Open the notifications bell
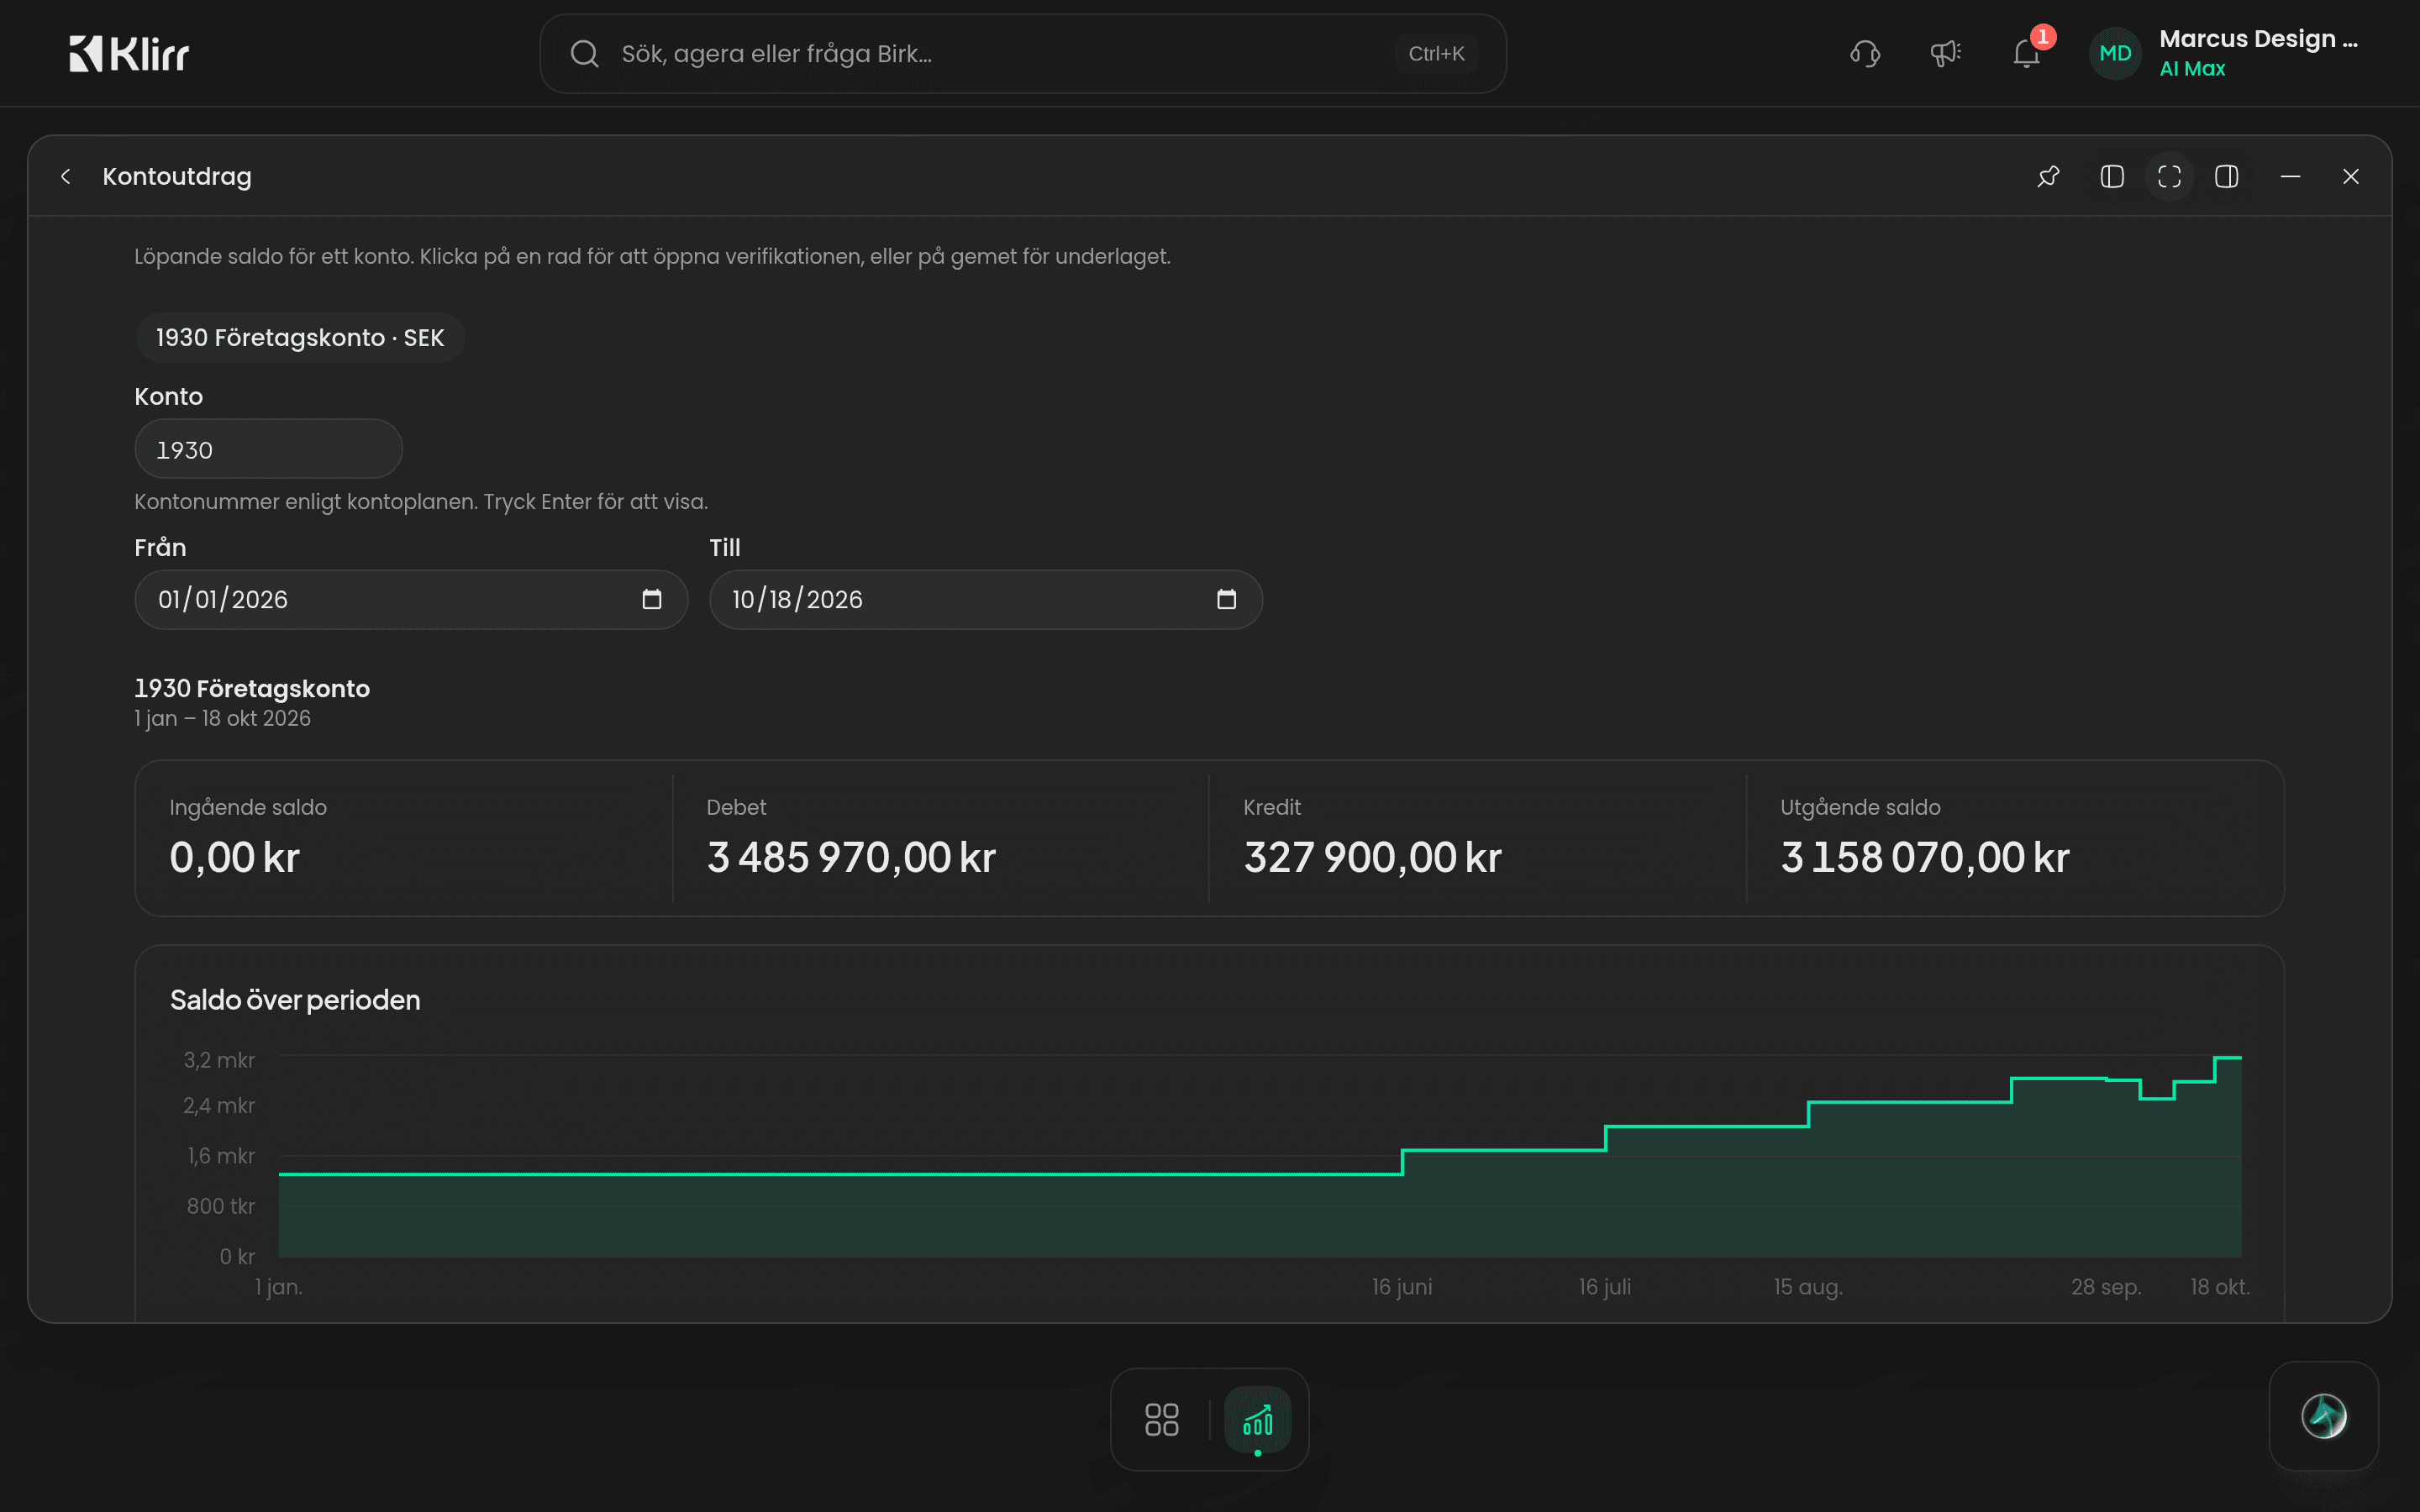This screenshot has height=1512, width=2420. pyautogui.click(x=2026, y=54)
